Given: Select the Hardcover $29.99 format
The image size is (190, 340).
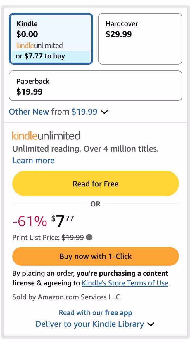Looking at the screenshot, I should click(140, 38).
